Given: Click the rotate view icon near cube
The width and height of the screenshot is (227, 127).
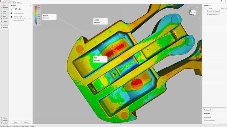Looking at the screenshot, I should pos(197,8).
